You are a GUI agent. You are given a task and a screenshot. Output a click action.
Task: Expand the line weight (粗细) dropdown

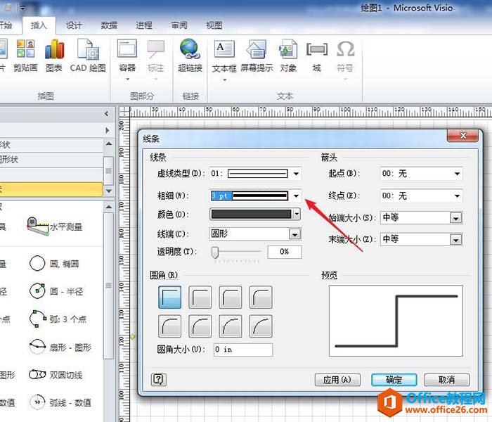[297, 196]
